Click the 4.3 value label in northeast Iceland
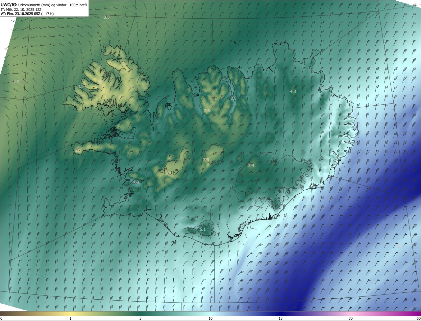 coord(293,91)
